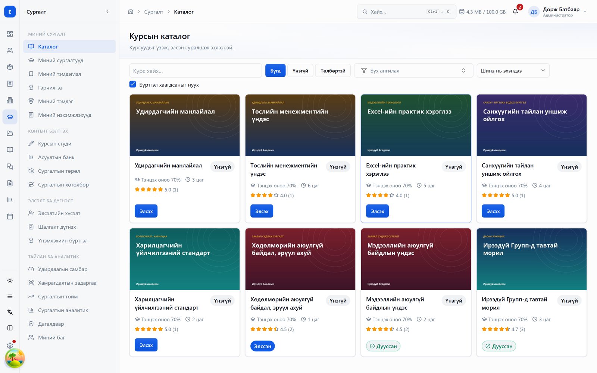The width and height of the screenshot is (597, 373).
Task: Toggle the sidebar layout panel icon
Action: 10,328
